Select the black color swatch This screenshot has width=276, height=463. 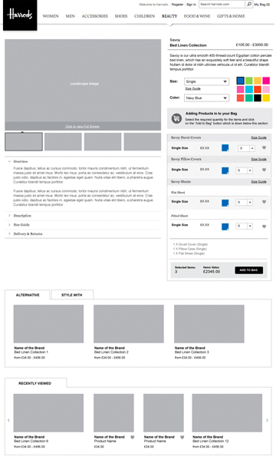coord(258,98)
